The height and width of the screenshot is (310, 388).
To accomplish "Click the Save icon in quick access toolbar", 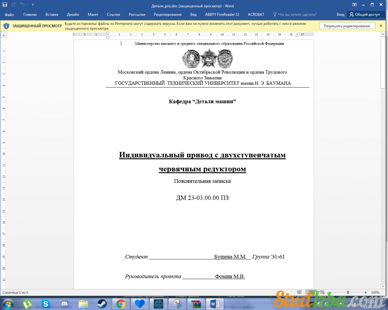I will [x=5, y=4].
